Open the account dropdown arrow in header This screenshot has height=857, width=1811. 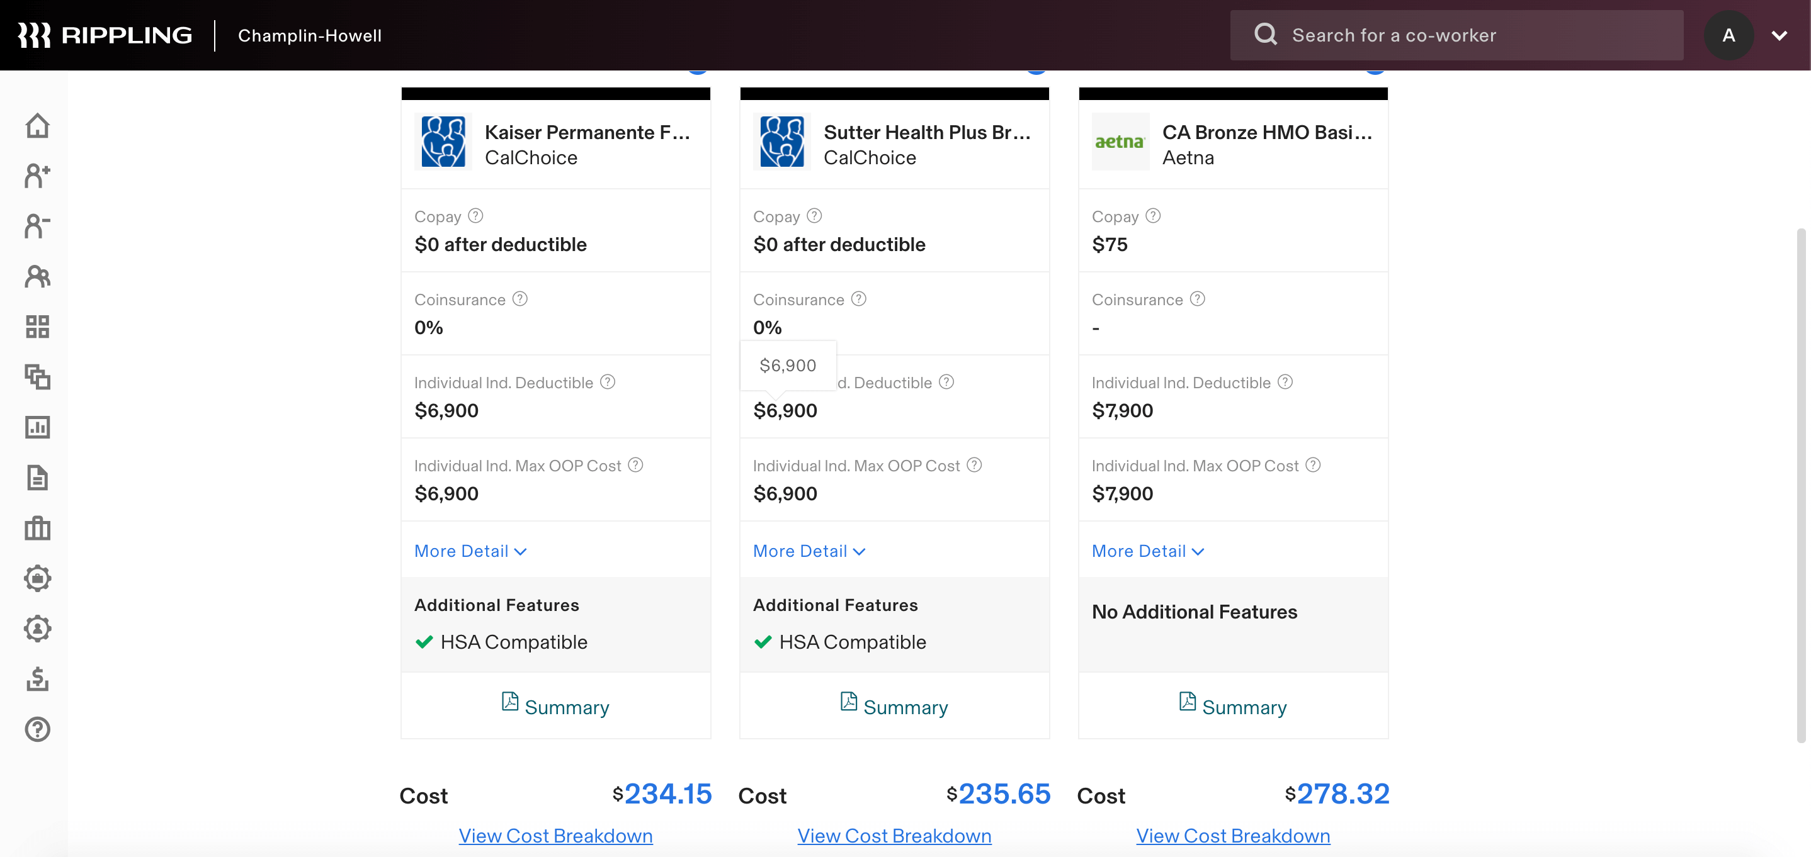(1780, 35)
